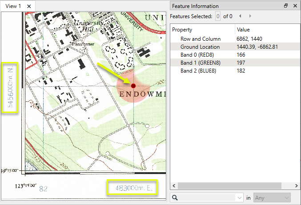Image resolution: width=301 pixels, height=205 pixels.
Task: Select the Band 1 (GREEN8) row
Action: coord(201,63)
